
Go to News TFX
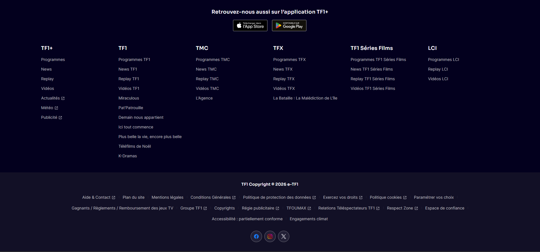[x=283, y=69]
